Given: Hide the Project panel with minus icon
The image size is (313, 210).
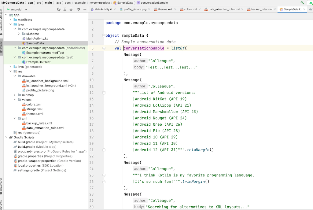Looking at the screenshot, I should tap(85, 9).
